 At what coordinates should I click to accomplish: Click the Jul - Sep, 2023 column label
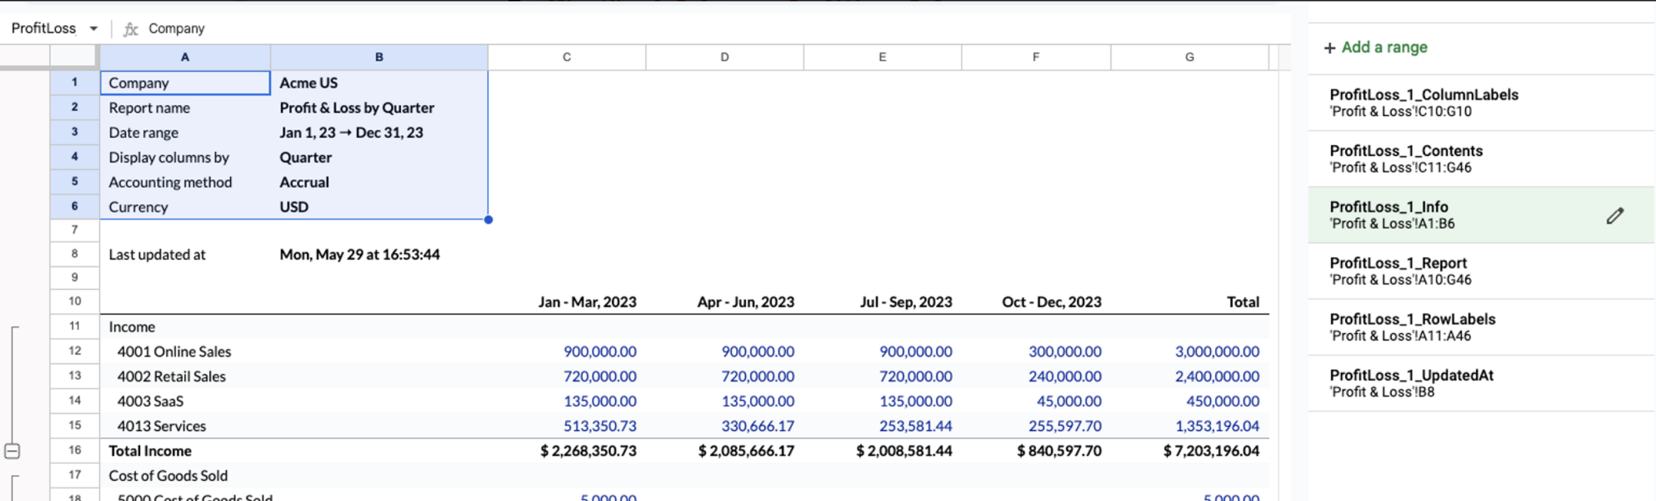click(905, 302)
